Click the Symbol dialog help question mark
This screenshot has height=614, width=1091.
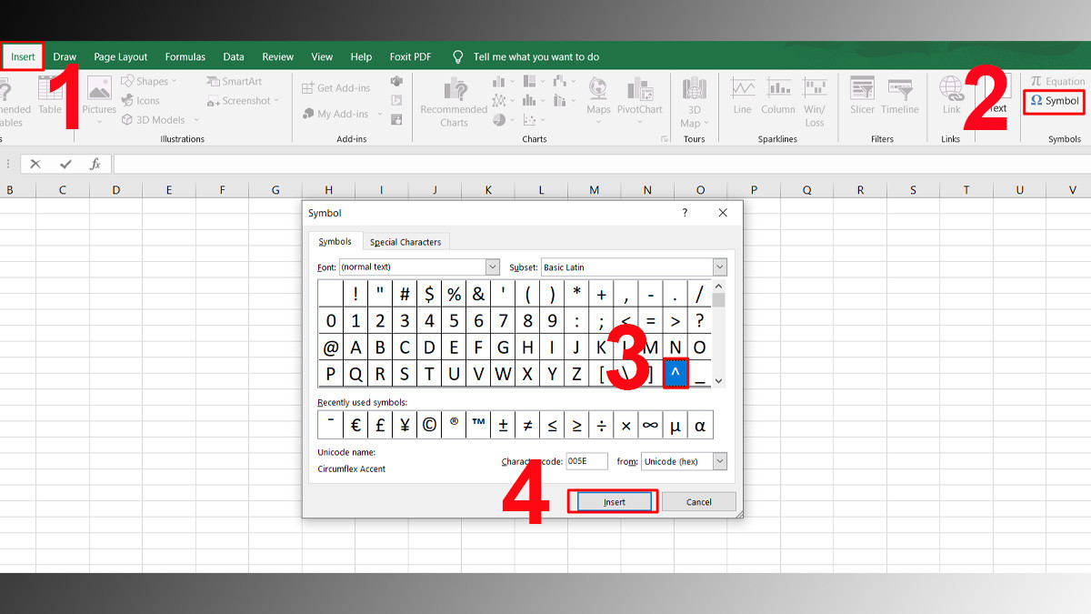coord(686,213)
